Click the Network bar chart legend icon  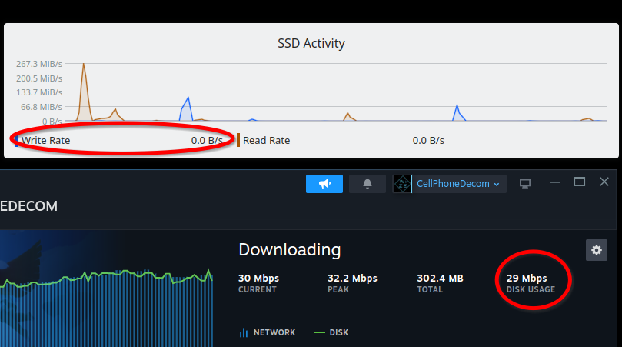pos(244,332)
